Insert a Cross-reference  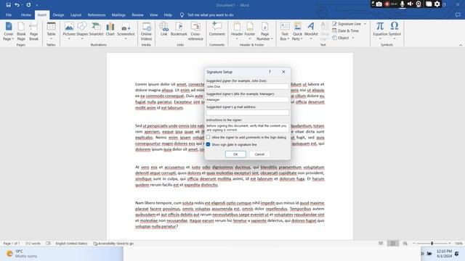pyautogui.click(x=195, y=31)
